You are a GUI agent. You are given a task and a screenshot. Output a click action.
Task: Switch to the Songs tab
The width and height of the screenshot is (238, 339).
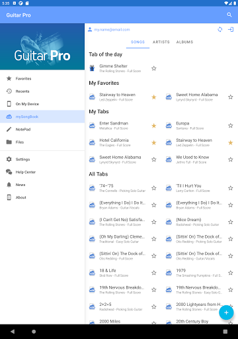tap(138, 42)
